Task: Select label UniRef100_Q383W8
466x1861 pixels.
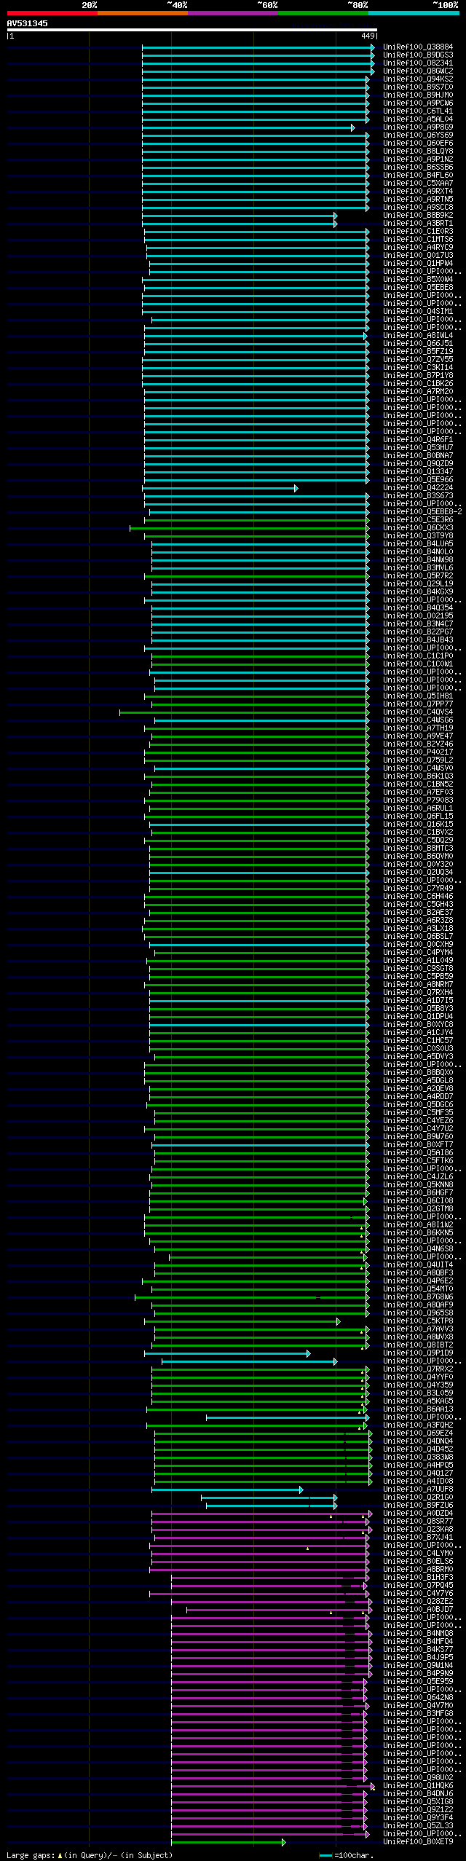Action: click(418, 1457)
